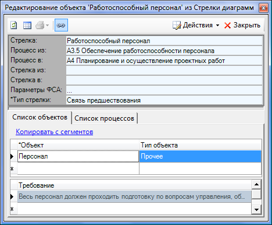
Task: Click the new requirement empty row
Action: (x=134, y=209)
